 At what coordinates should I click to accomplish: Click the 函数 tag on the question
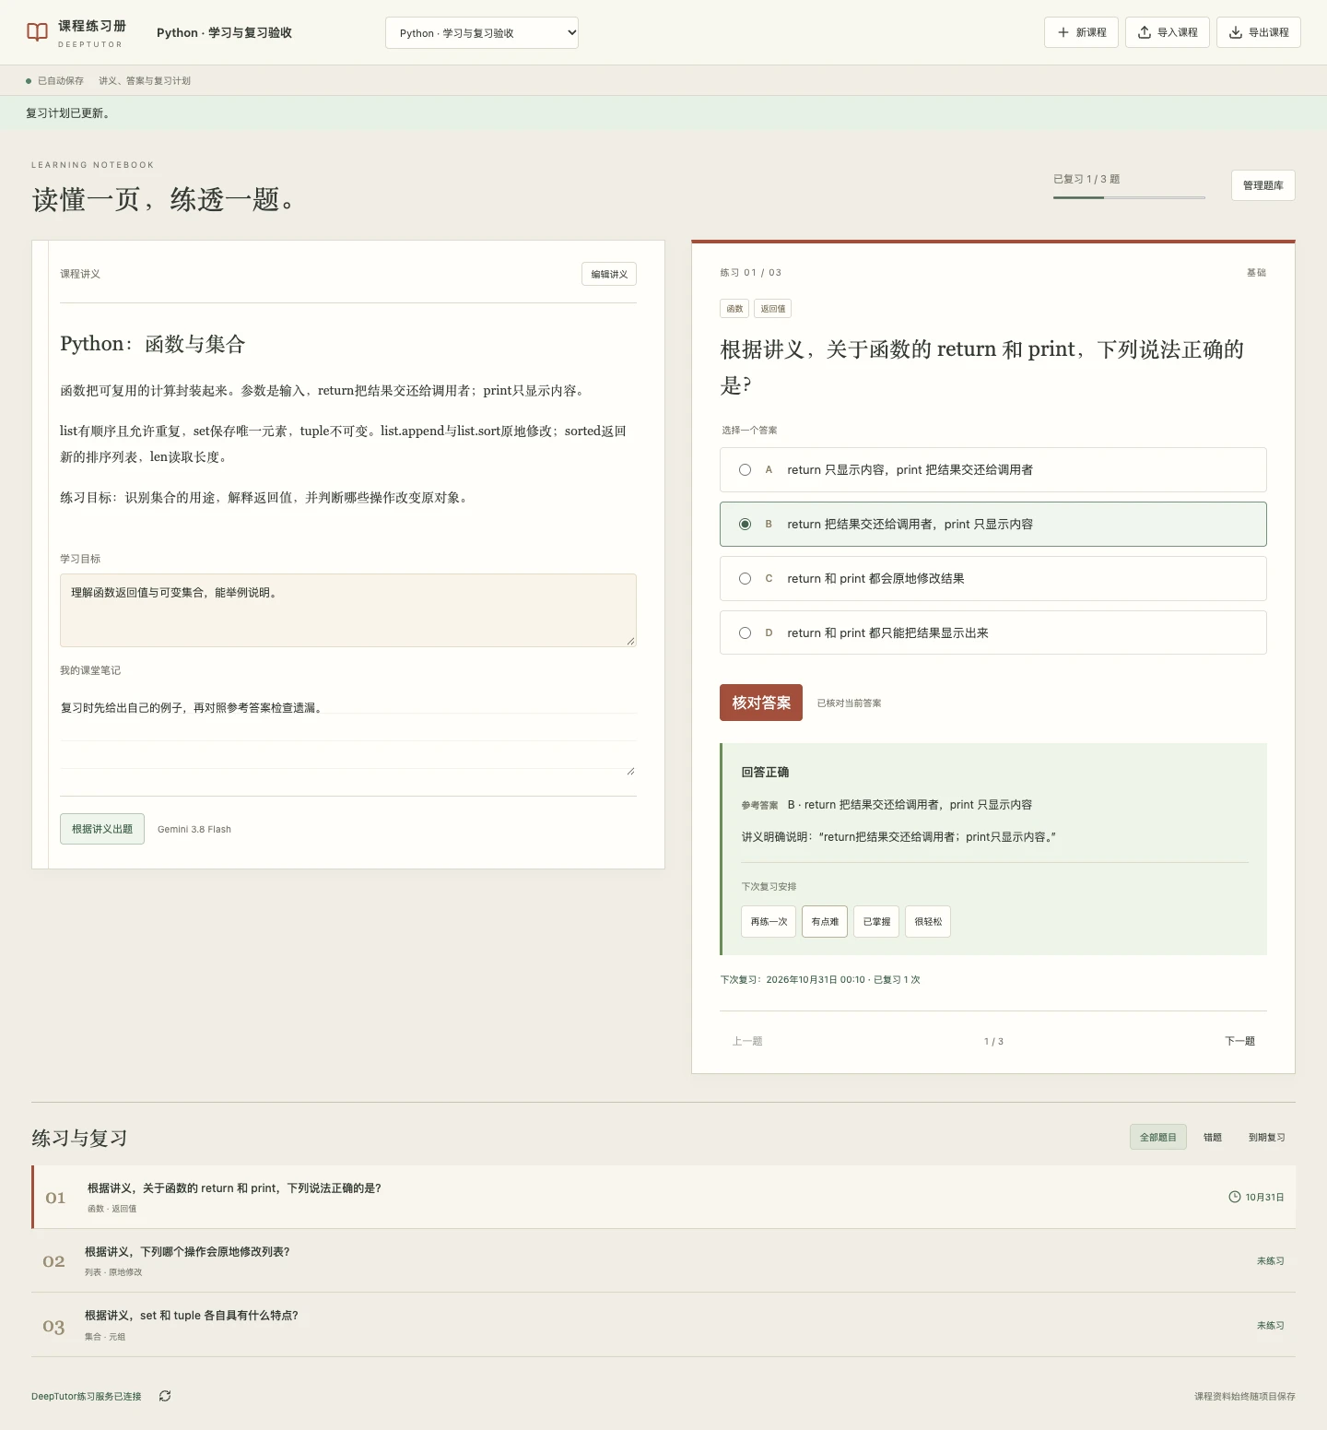[734, 309]
